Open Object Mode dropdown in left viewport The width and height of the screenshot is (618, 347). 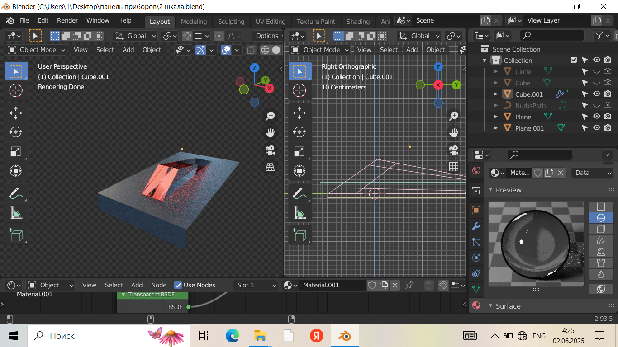(x=37, y=50)
